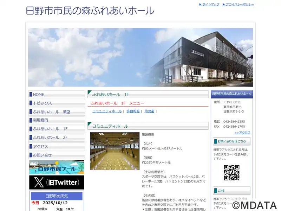This screenshot has height=211, width=281.
Task: Select HOME in the side menu
Action: tap(57, 94)
